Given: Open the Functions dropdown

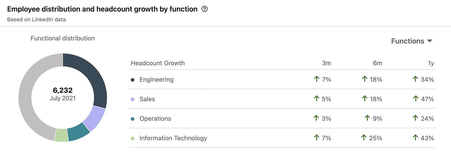Looking at the screenshot, I should click(412, 41).
